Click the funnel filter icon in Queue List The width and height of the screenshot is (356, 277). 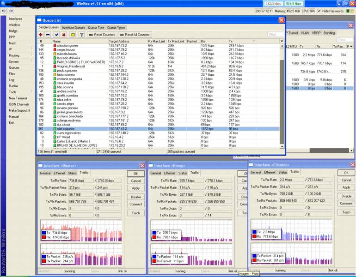coord(81,35)
